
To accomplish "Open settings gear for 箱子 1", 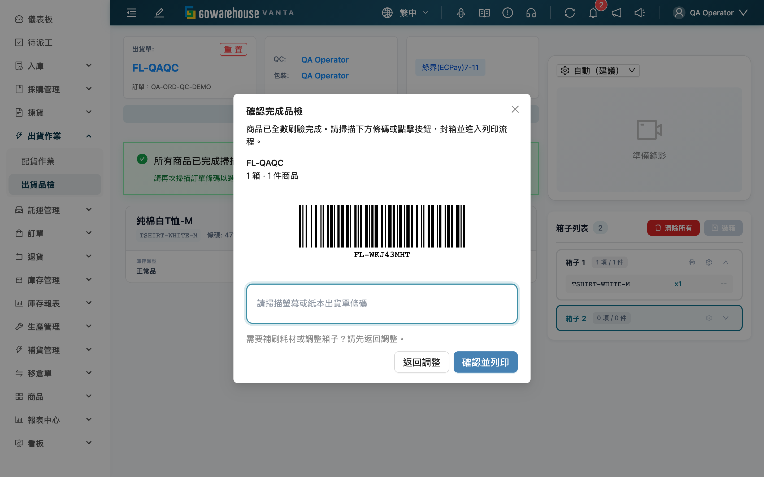I will 709,262.
